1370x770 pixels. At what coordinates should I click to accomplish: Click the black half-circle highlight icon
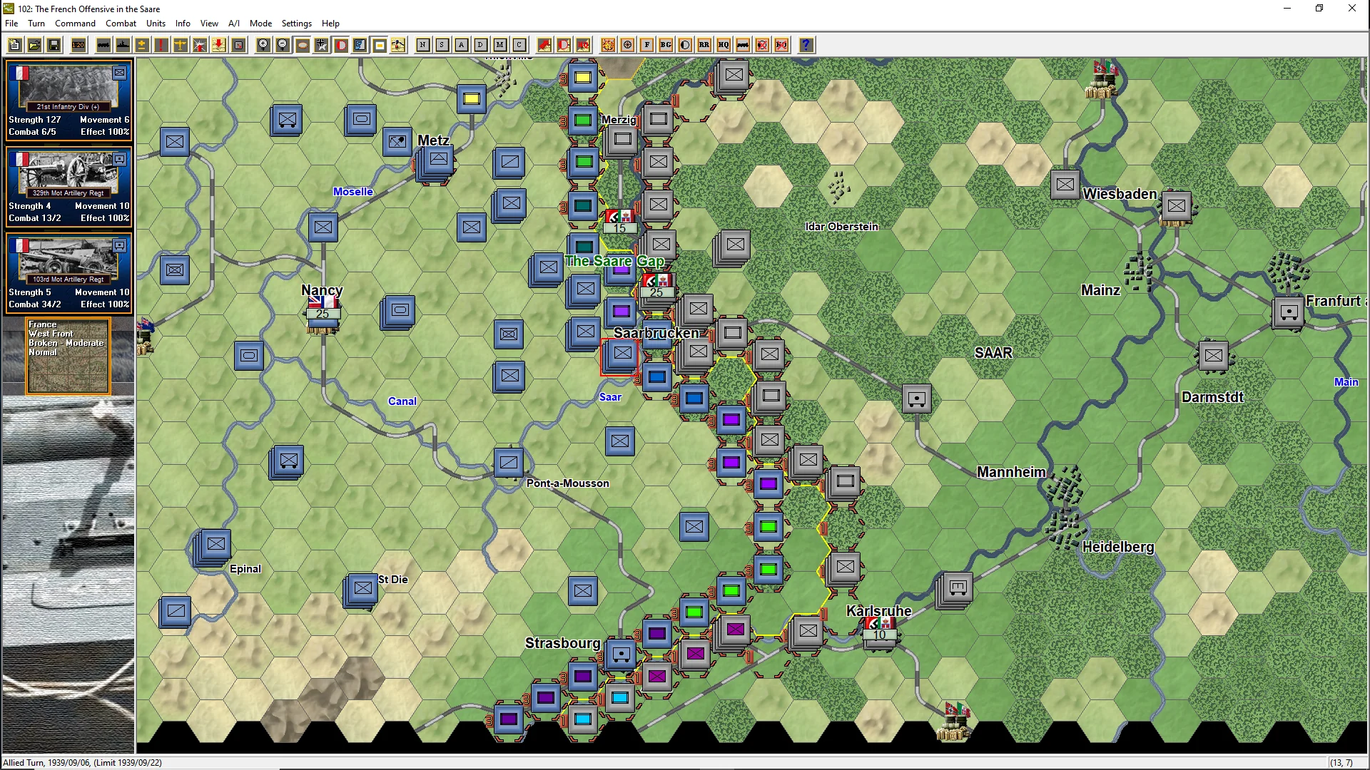(x=685, y=45)
